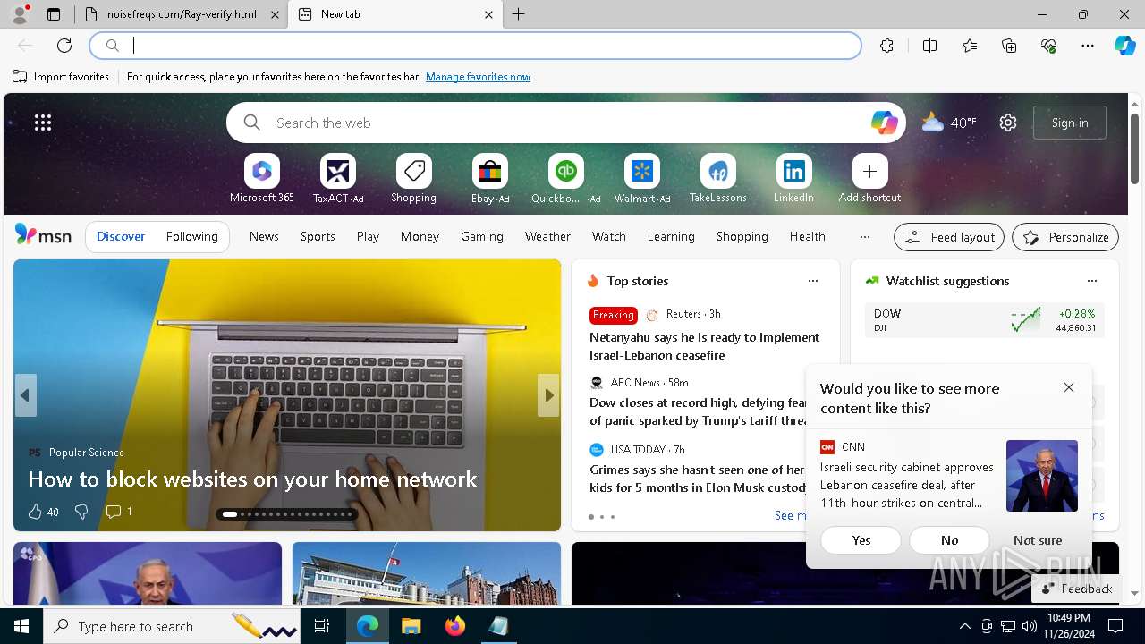Open LinkedIn shortcut tile
Image resolution: width=1145 pixels, height=644 pixels.
(x=793, y=179)
